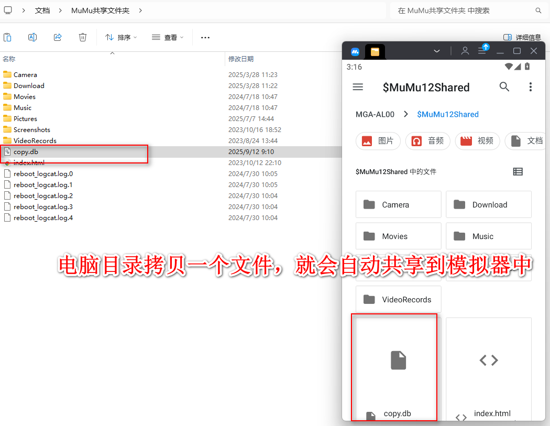
Task: Open the Download folder card in emulator
Action: [x=489, y=204]
